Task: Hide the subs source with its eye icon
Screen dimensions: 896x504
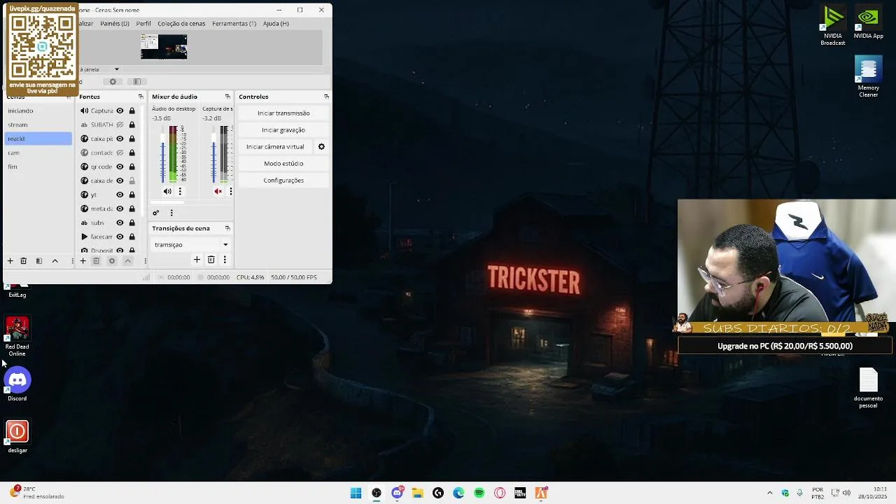Action: pyautogui.click(x=120, y=223)
